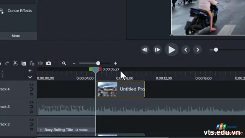Copy selection with the copy icon
This screenshot has height=138, width=245.
coord(24,63)
